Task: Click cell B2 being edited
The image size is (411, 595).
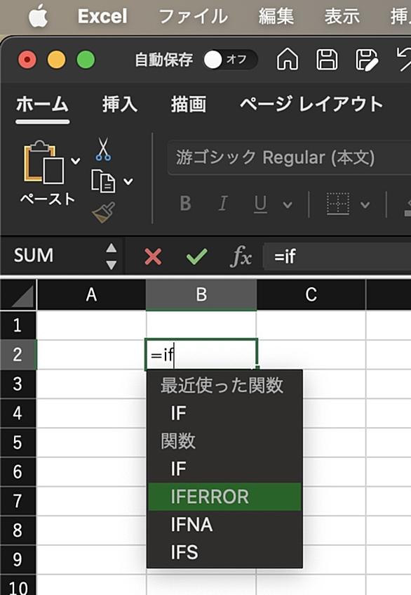Action: (x=201, y=355)
